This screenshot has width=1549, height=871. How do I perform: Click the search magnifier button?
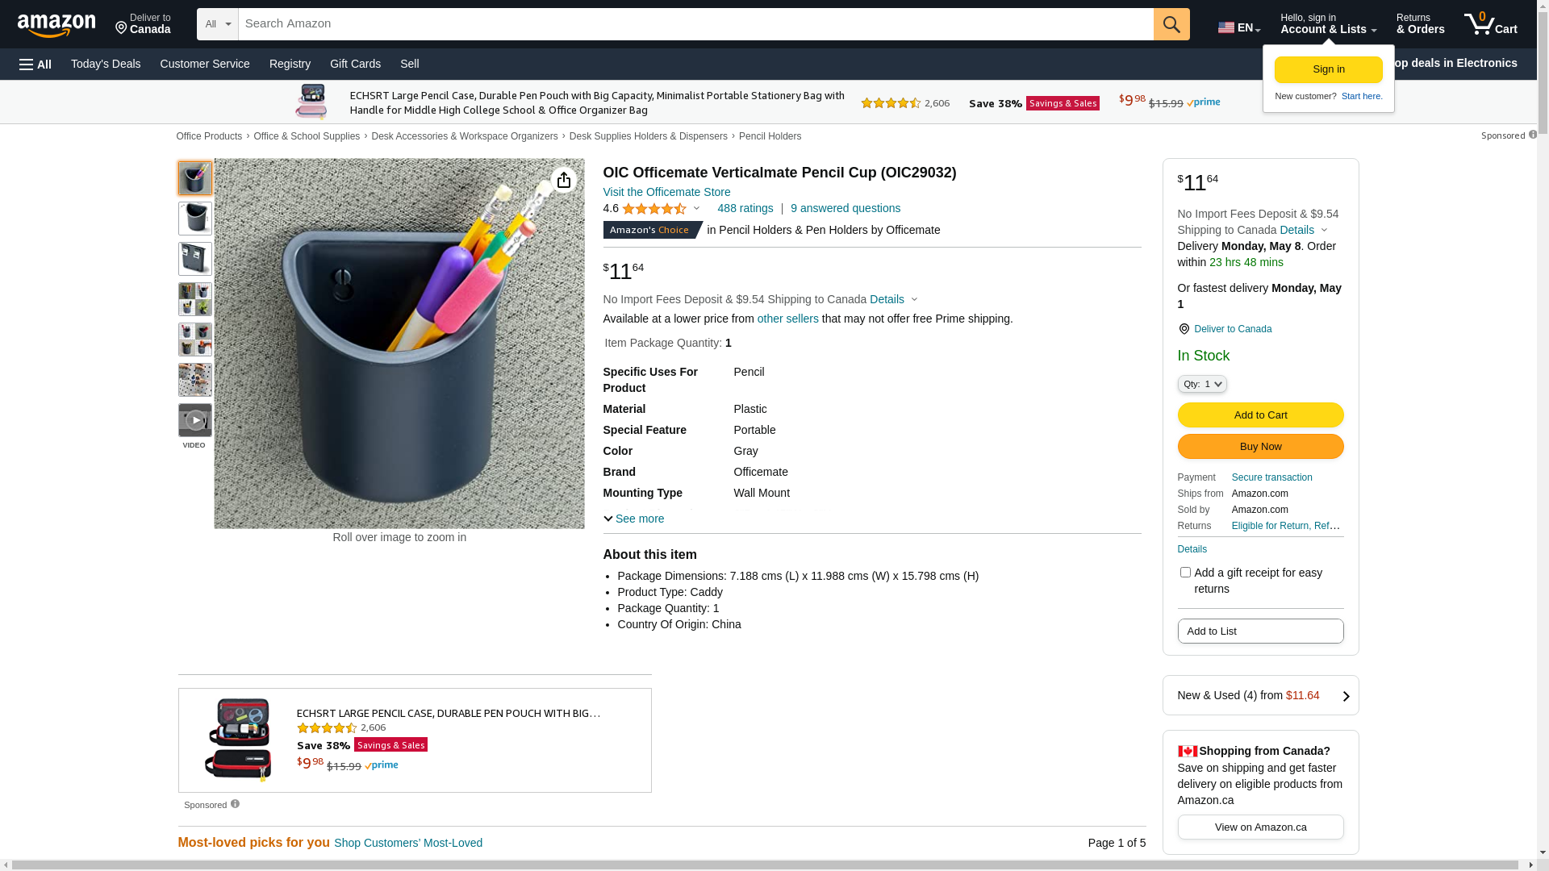pyautogui.click(x=1171, y=24)
